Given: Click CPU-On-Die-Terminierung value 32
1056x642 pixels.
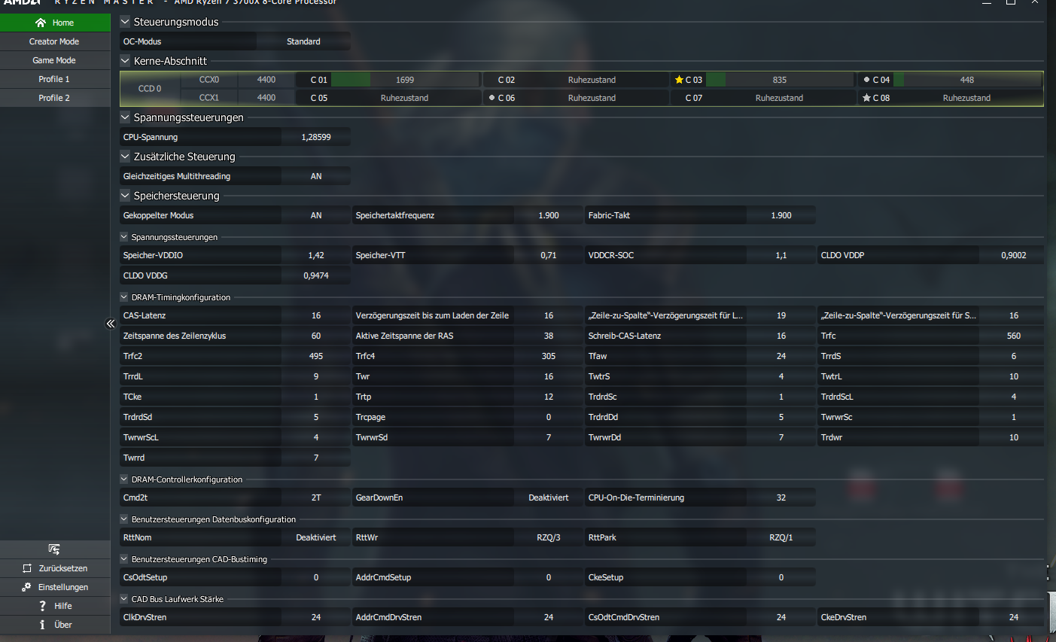Looking at the screenshot, I should pyautogui.click(x=781, y=497).
